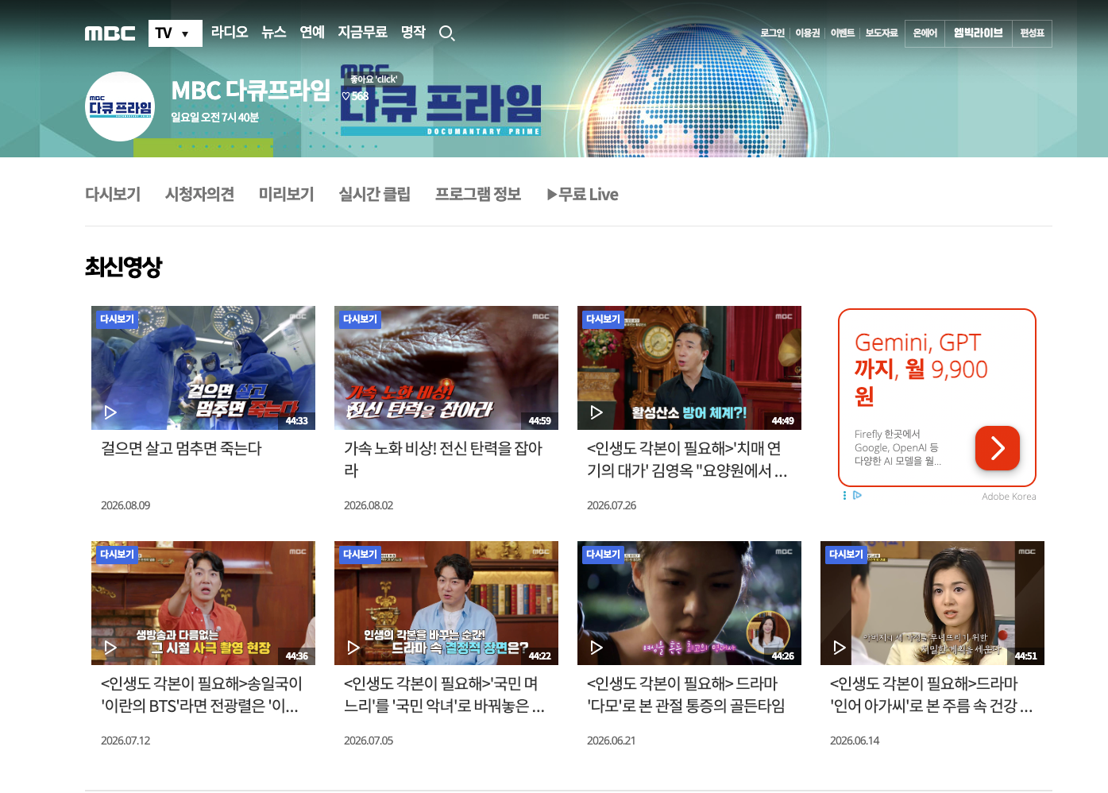This screenshot has width=1108, height=793.
Task: Click the 로그인 link
Action: (x=772, y=33)
